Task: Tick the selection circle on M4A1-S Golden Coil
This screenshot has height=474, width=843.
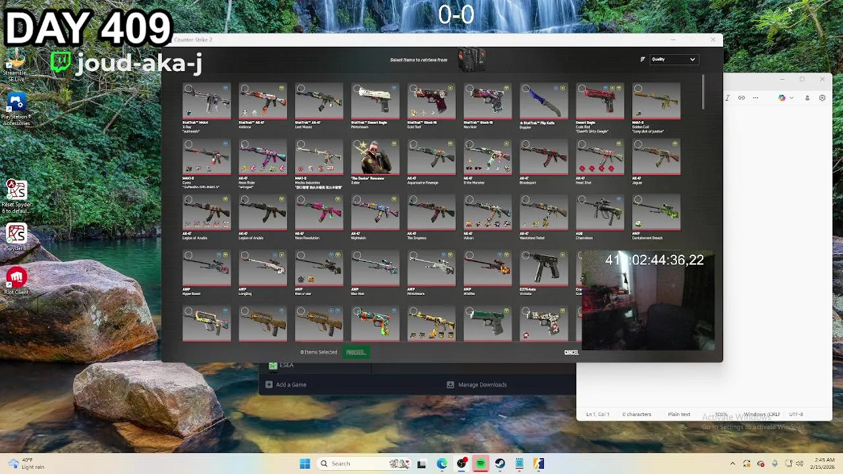Action: click(x=638, y=89)
